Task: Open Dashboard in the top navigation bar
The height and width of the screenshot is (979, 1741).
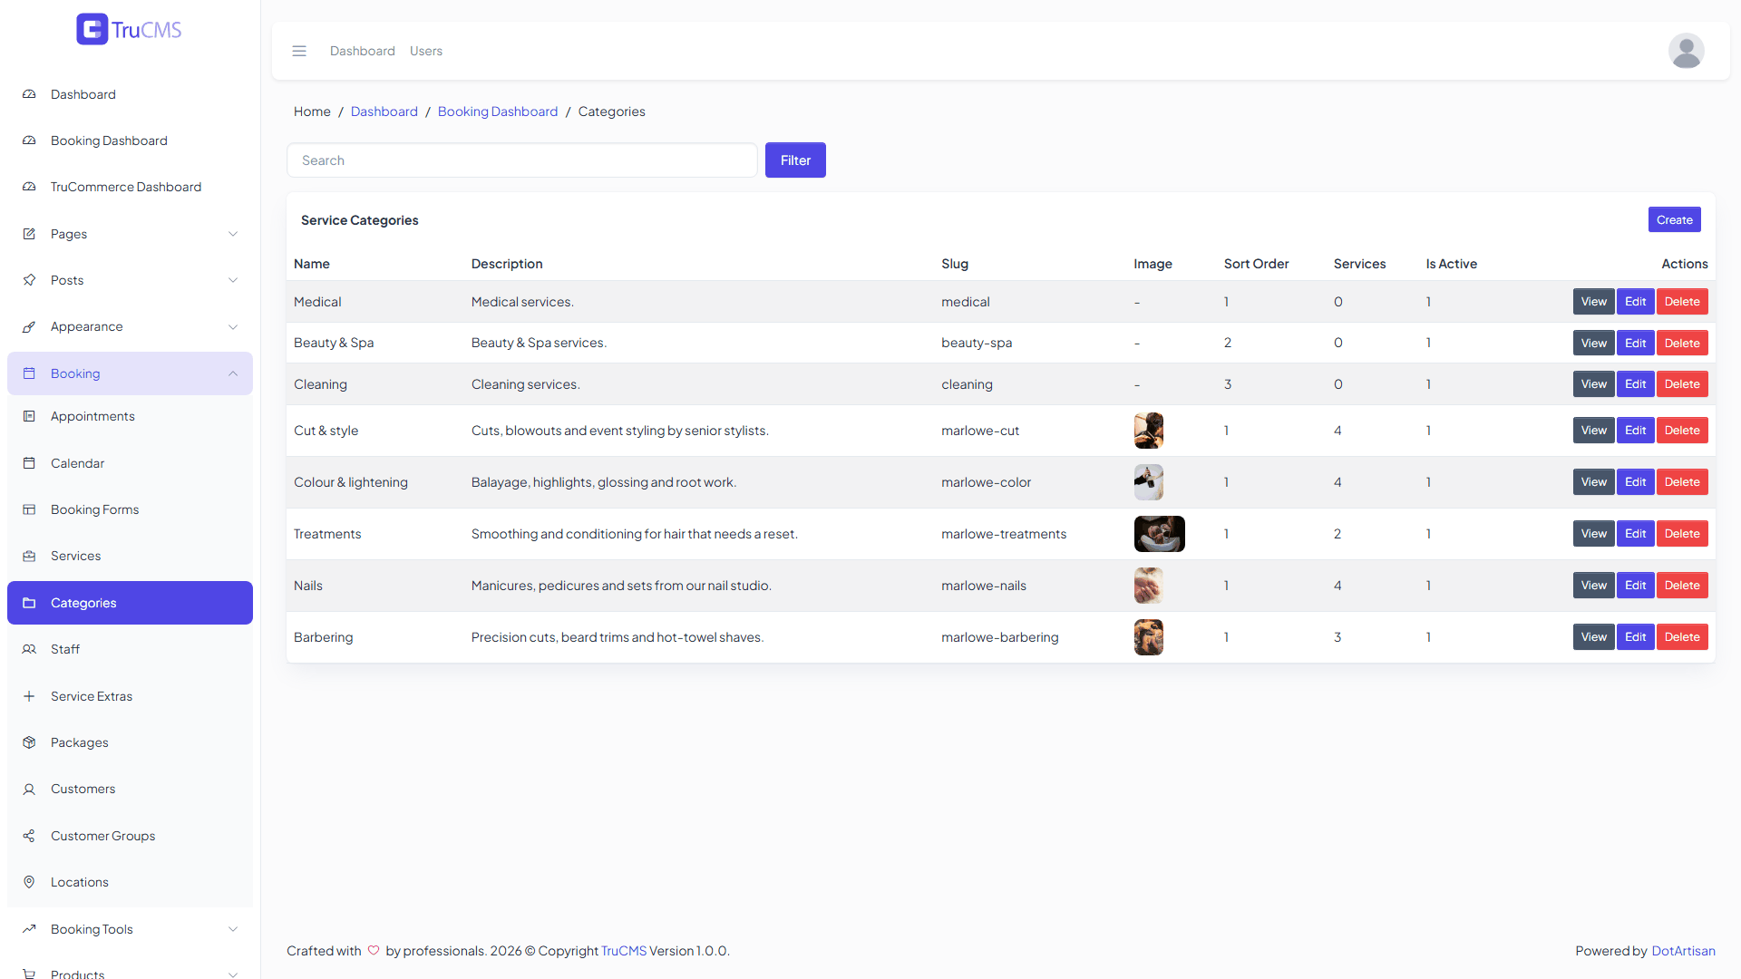Action: click(x=363, y=51)
